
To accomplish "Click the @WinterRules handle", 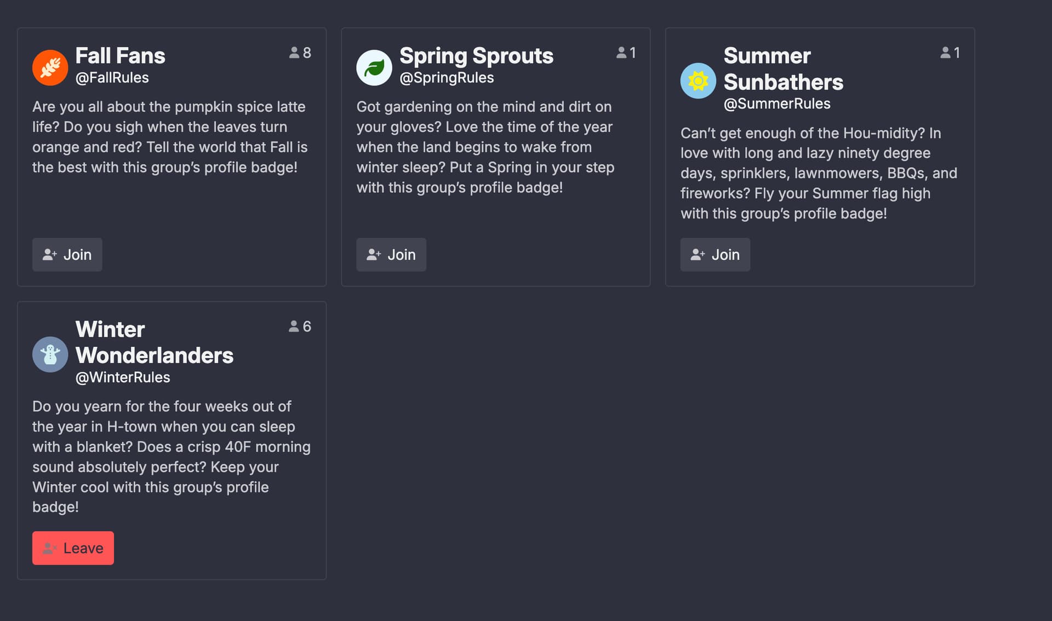I will coord(123,377).
